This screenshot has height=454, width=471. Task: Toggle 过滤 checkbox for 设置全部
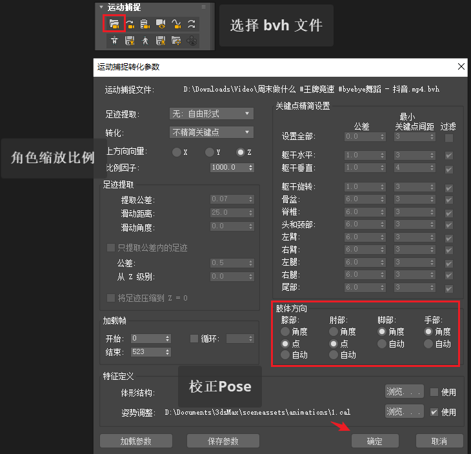449,138
